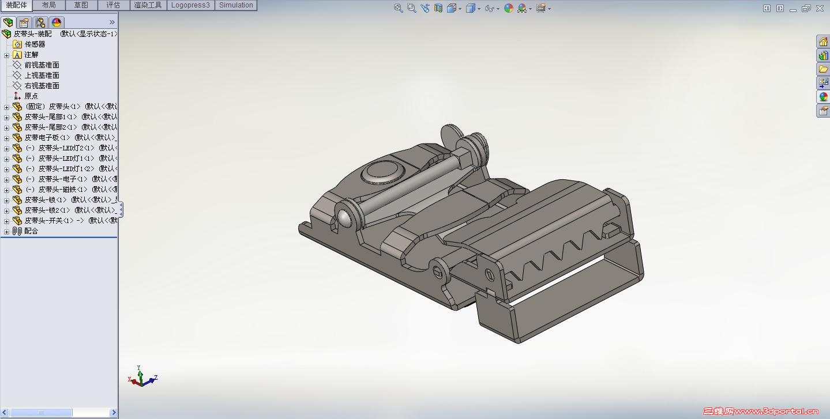Open the DisplayManager panel tab
This screenshot has width=830, height=419.
(57, 22)
